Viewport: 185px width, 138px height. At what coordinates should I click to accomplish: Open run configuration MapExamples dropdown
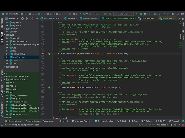[123, 14]
